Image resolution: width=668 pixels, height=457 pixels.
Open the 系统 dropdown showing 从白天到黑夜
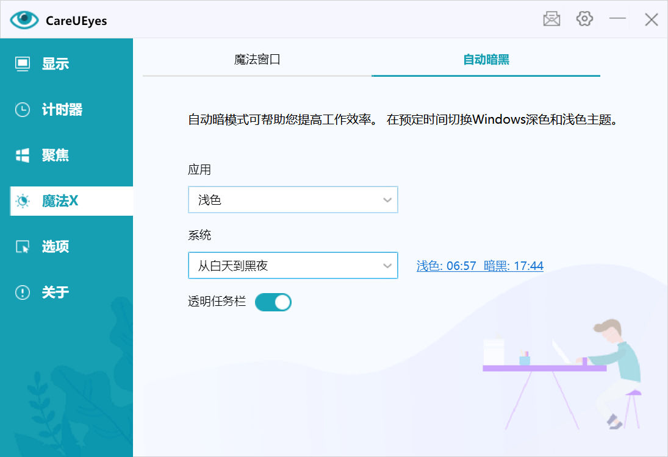[293, 266]
